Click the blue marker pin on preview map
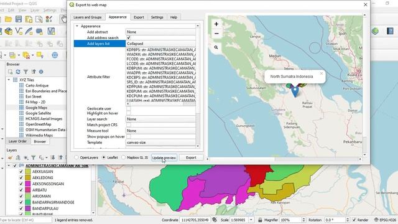Image resolution: width=398 pixels, height=224 pixels. (x=295, y=91)
